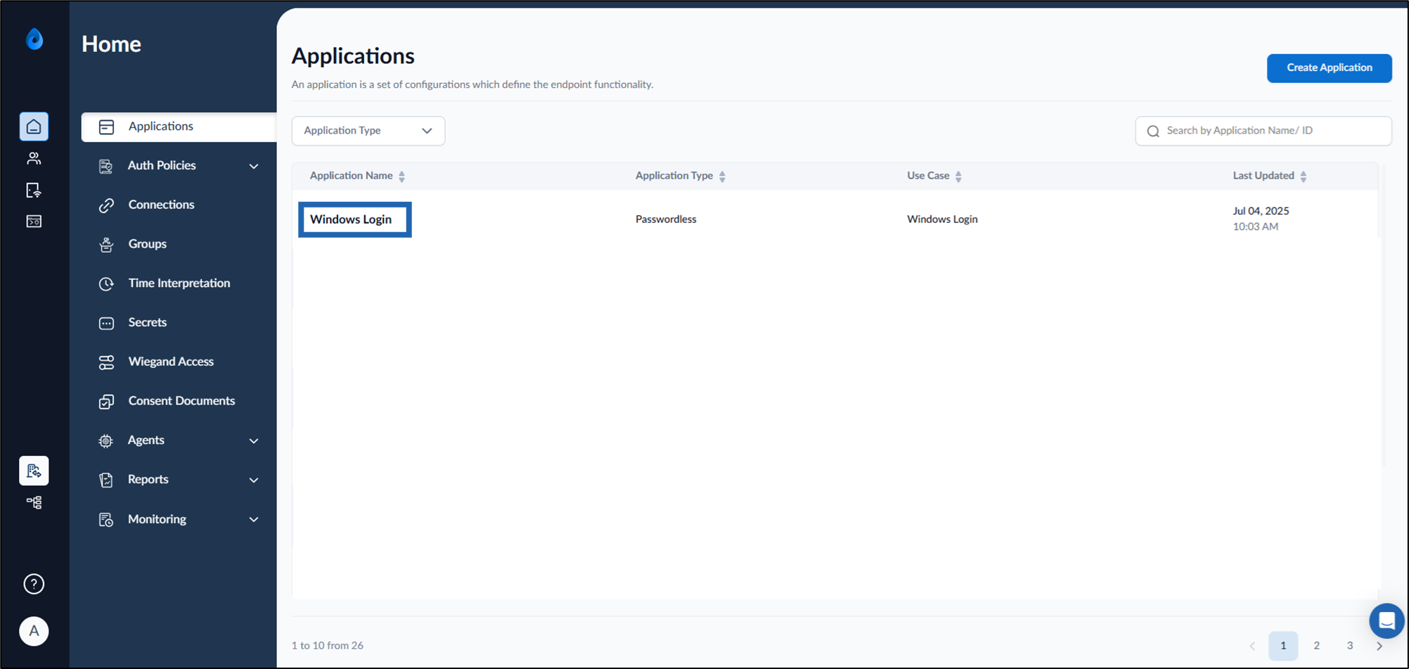Sort by Last Updated column arrows
Screen dimensions: 1409x669
click(x=1303, y=177)
